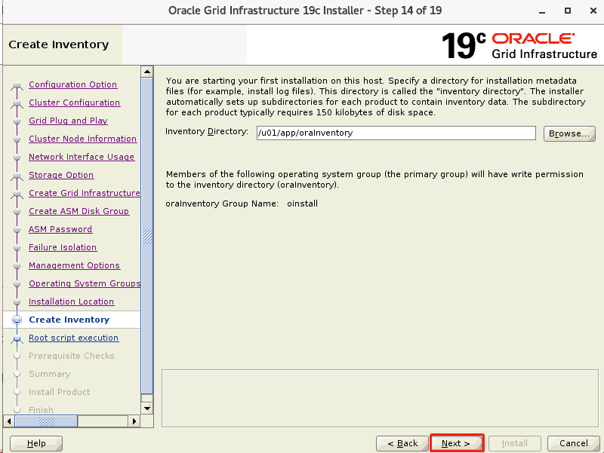Image resolution: width=604 pixels, height=453 pixels.
Task: Maximize the installer window
Action: pos(568,11)
